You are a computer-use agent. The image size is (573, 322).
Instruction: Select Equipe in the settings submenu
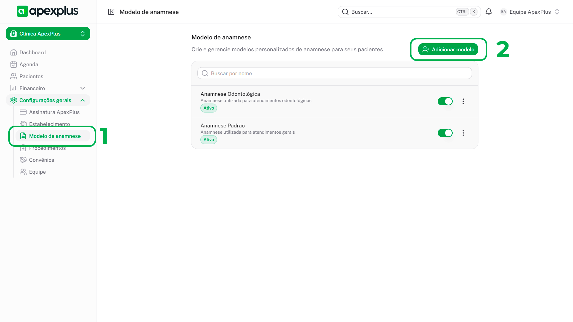click(37, 172)
